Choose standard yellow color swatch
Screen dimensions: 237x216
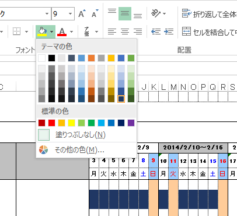[71, 123]
